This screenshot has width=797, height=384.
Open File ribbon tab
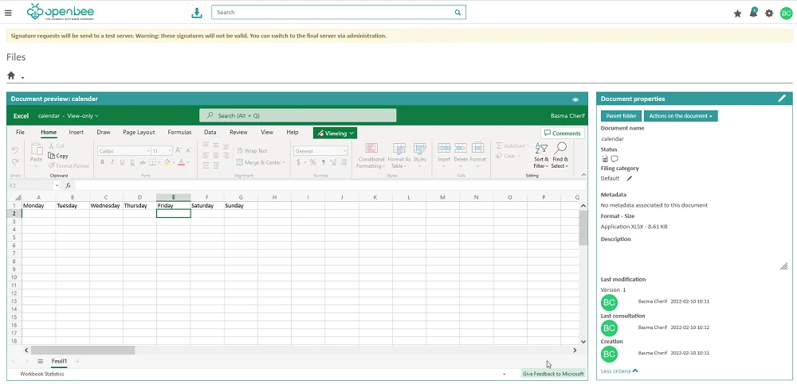tap(21, 133)
